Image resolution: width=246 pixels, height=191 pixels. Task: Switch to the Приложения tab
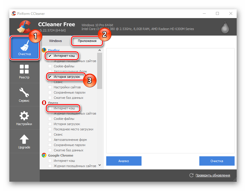click(87, 41)
